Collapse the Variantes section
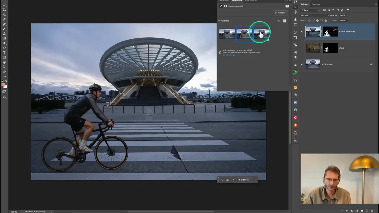 point(219,21)
